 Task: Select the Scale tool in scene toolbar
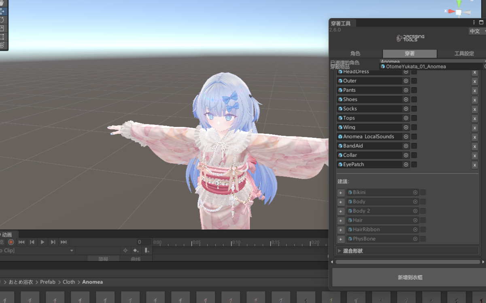2,28
